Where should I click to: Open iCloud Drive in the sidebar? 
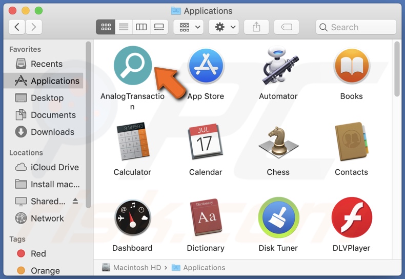click(x=44, y=167)
